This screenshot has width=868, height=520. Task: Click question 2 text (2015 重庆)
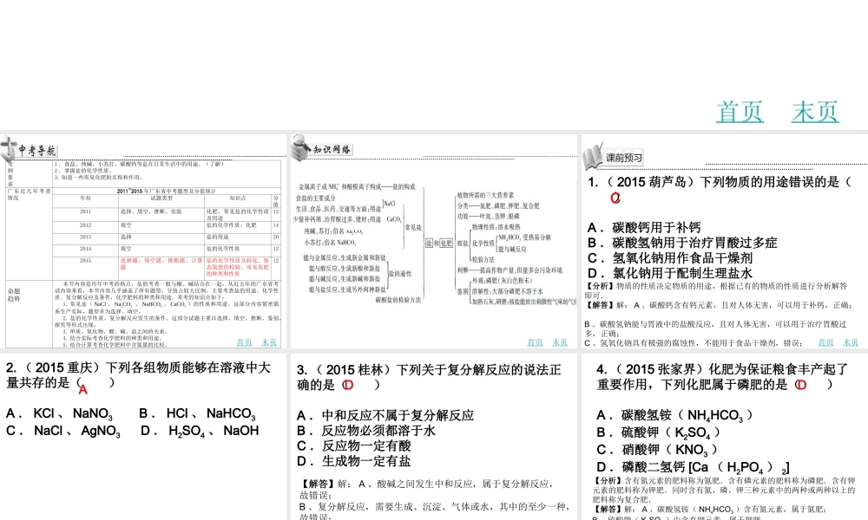click(138, 375)
